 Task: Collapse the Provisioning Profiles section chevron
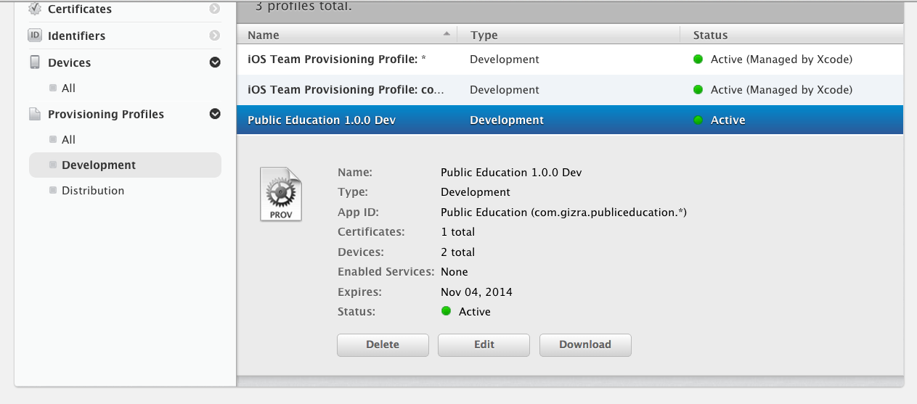click(215, 114)
